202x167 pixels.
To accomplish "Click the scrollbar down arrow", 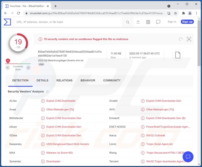I will pos(199,164).
